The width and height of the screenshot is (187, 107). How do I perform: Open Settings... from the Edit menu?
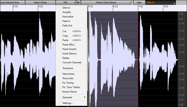pos(68,103)
